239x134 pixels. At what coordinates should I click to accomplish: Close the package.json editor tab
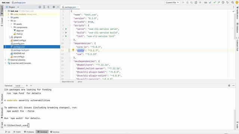coord(78,7)
